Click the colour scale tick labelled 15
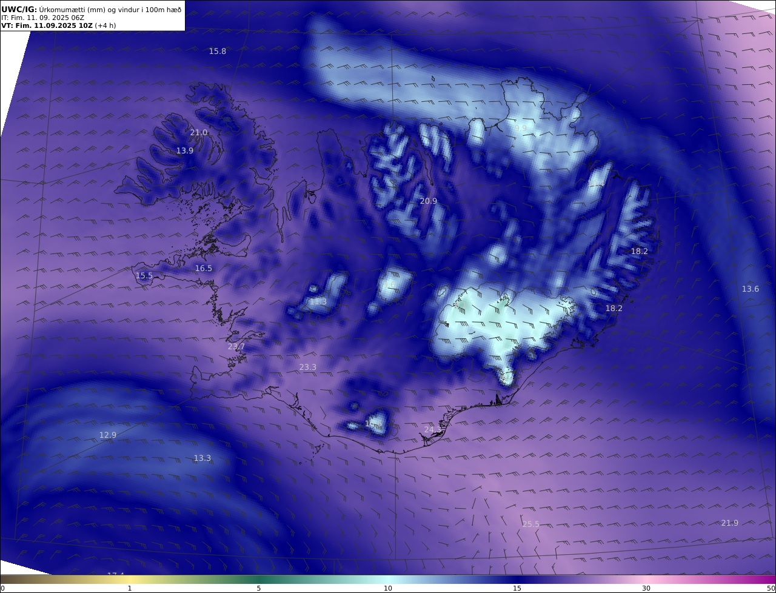Viewport: 776px width, 593px height. pos(517,588)
